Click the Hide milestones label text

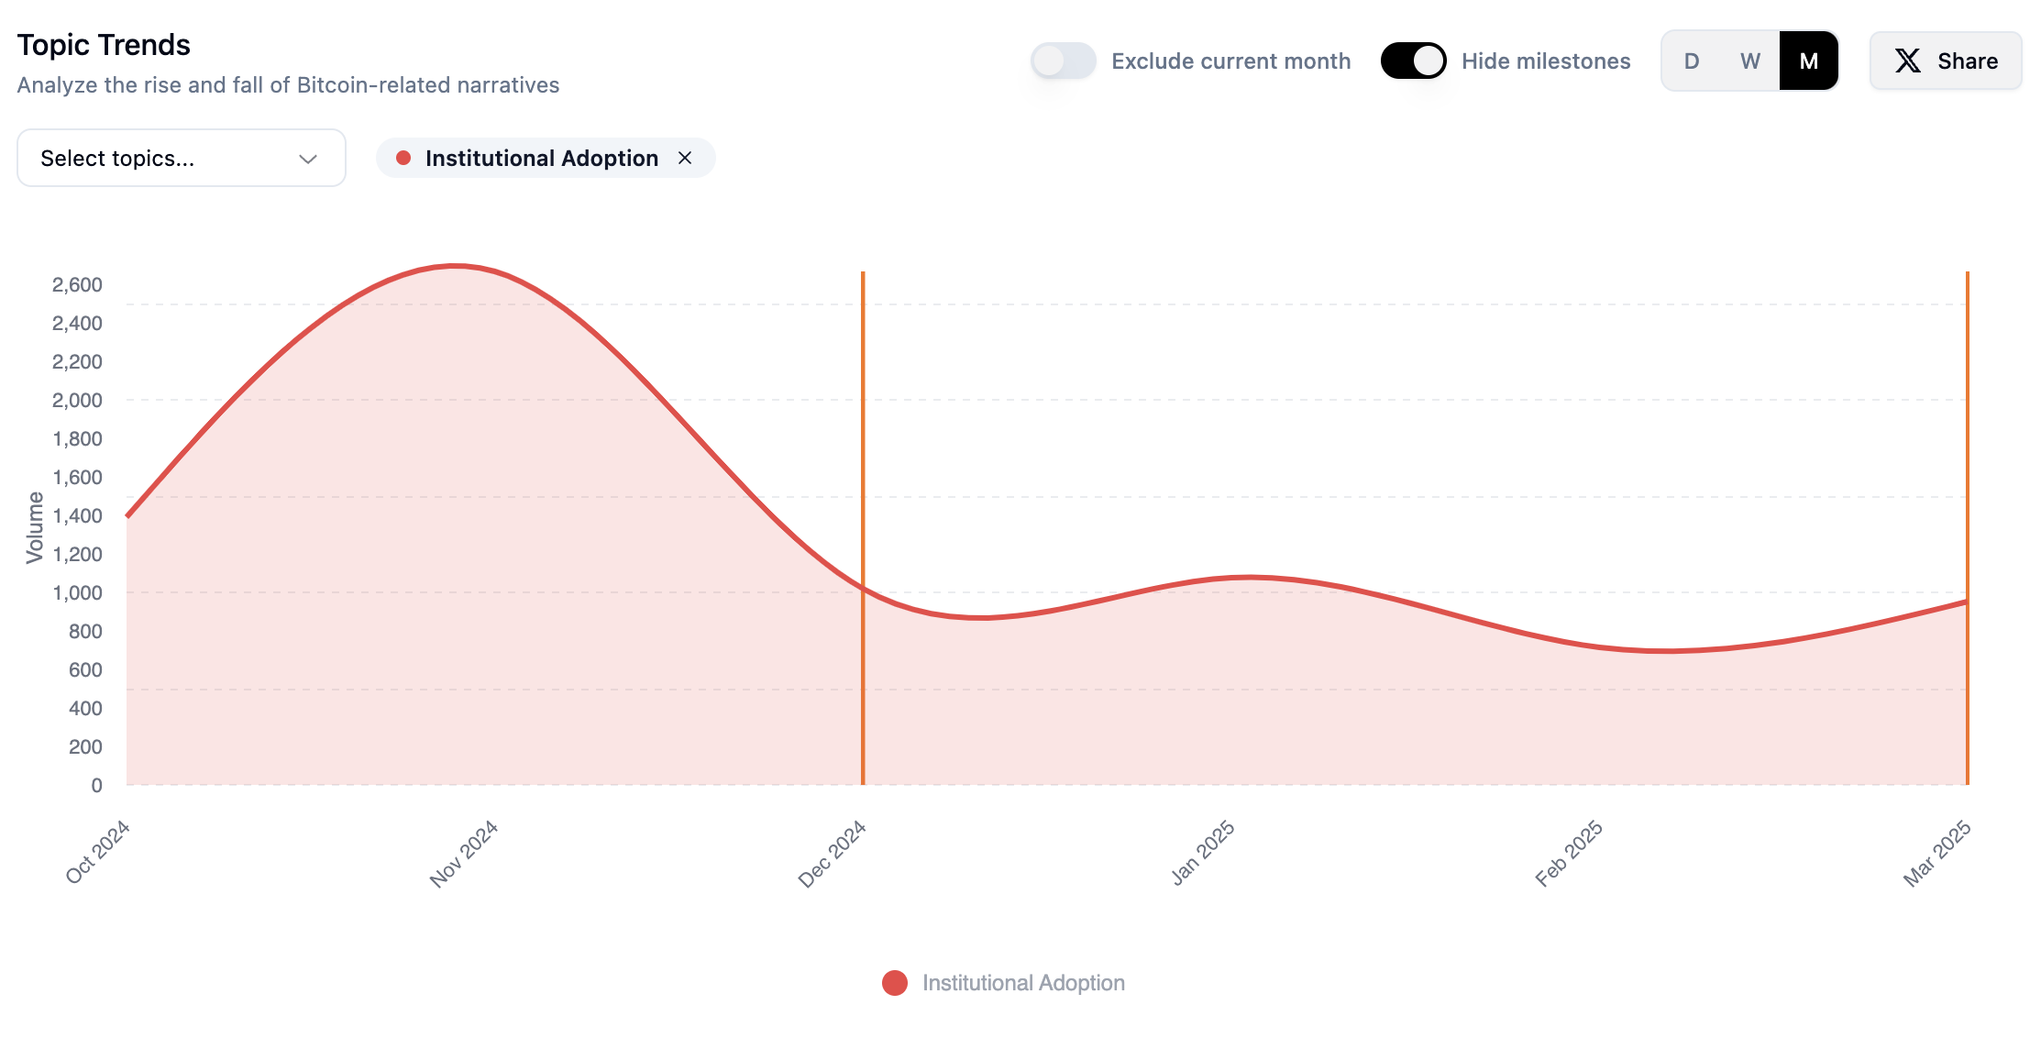pyautogui.click(x=1546, y=61)
